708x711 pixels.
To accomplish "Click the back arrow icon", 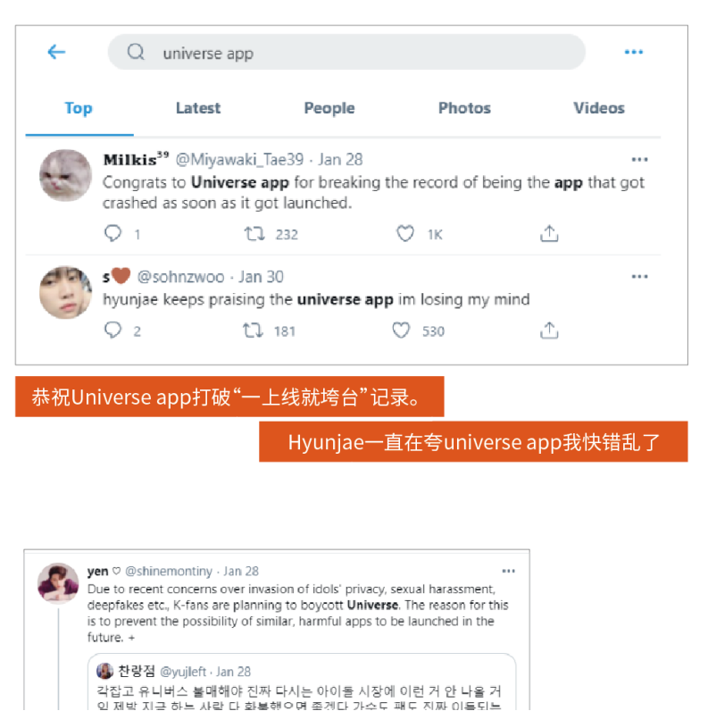I will pos(56,52).
